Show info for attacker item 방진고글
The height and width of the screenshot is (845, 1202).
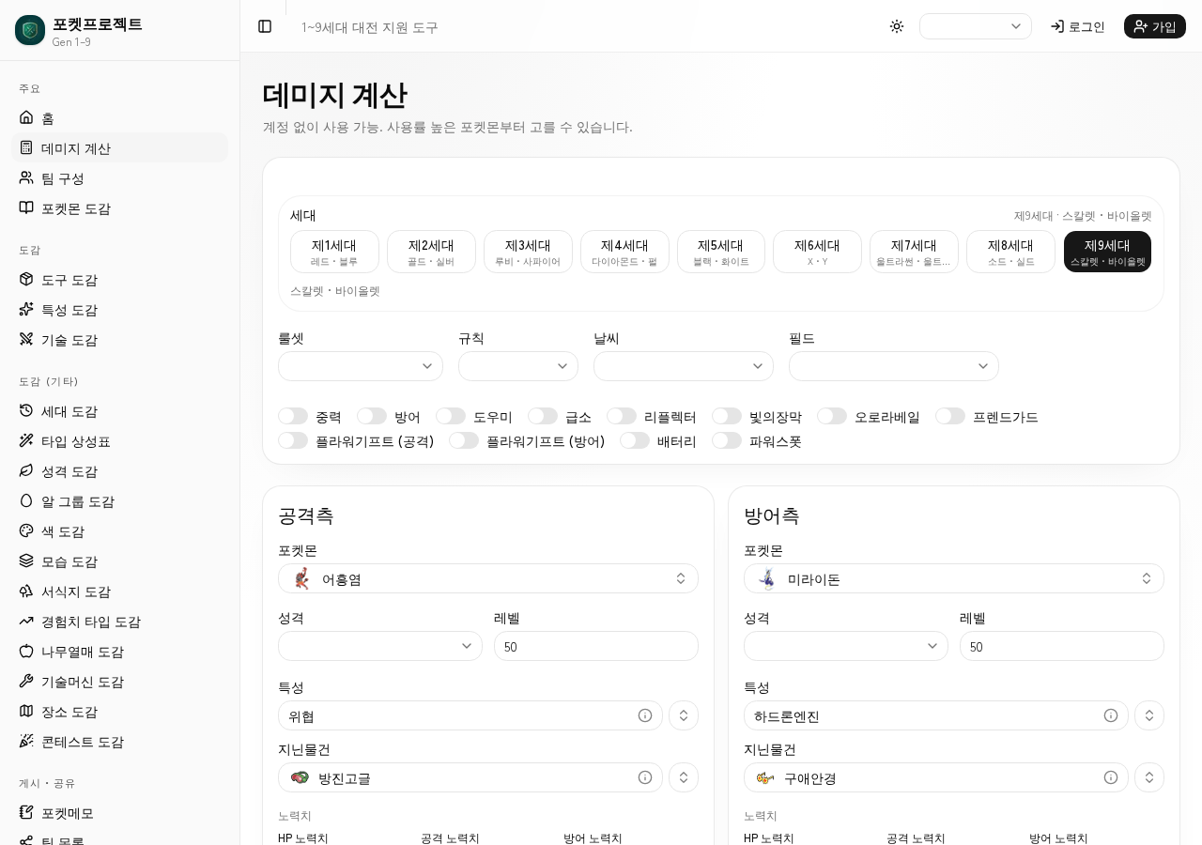pos(645,777)
